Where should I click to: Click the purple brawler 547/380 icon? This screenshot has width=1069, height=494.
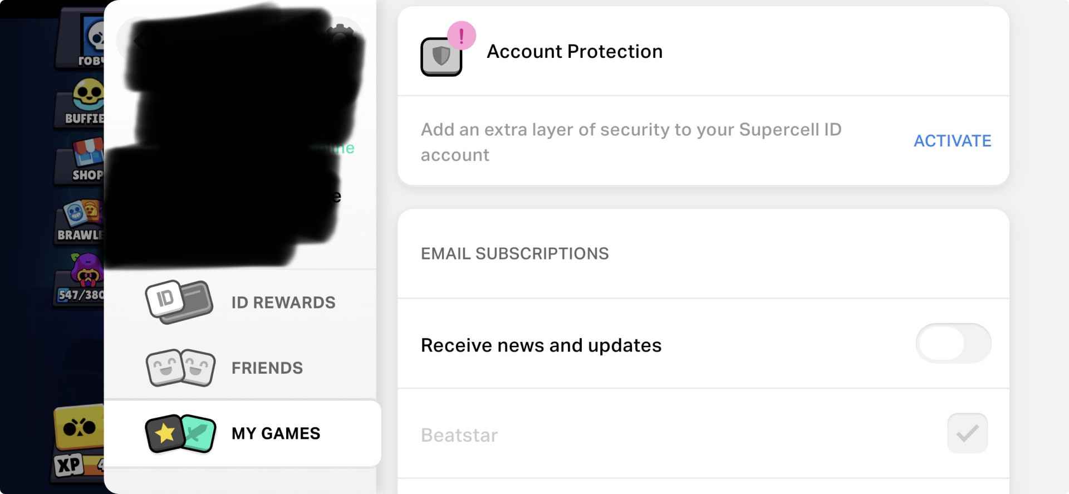[x=87, y=271]
